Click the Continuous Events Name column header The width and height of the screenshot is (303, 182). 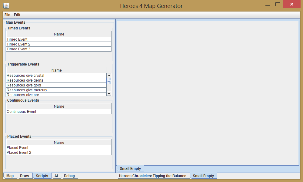(x=59, y=106)
